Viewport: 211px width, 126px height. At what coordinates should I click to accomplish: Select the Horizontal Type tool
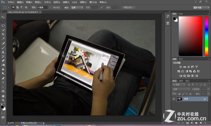[3, 83]
